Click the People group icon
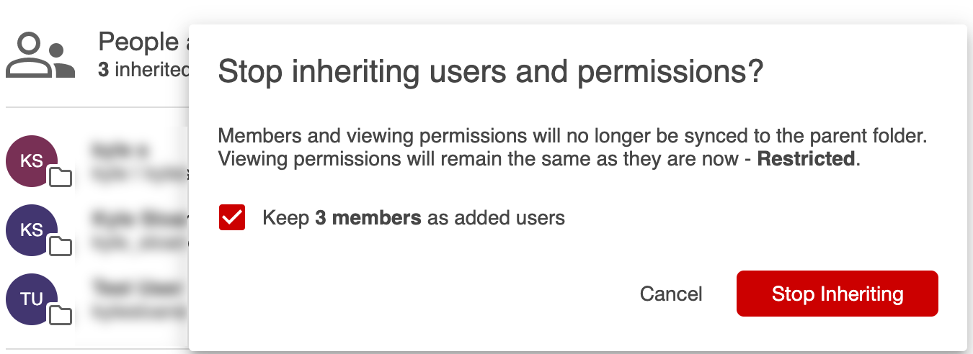Screen dimensions: 973x354 (40, 55)
